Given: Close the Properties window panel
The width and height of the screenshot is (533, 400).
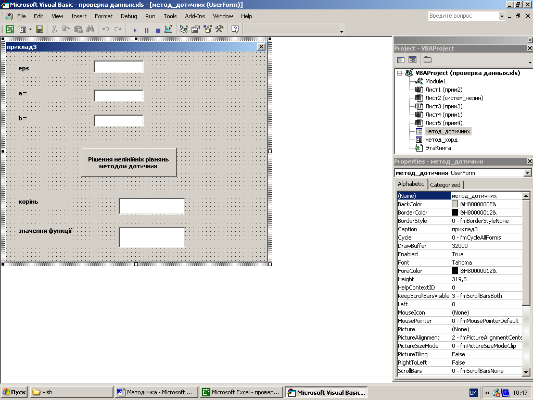Looking at the screenshot, I should coord(529,161).
